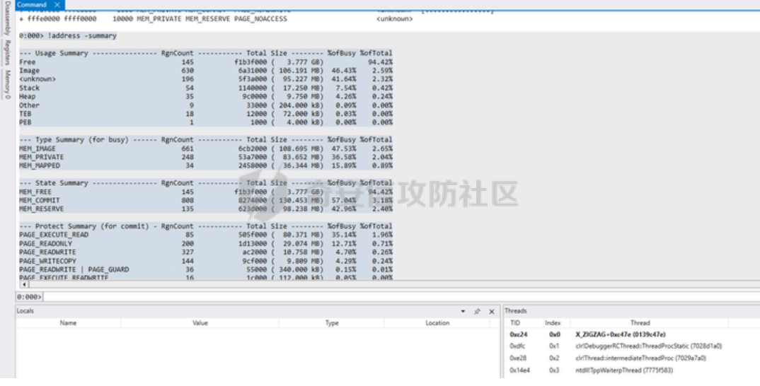
Task: Select the Command window tab
Action: click(31, 4)
